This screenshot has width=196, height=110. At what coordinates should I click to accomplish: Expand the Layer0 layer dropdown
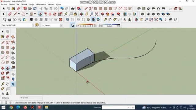(61, 25)
